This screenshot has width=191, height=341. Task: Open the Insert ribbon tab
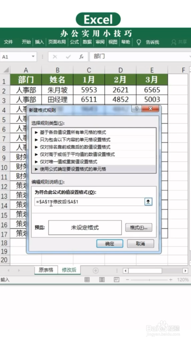tap(39, 42)
